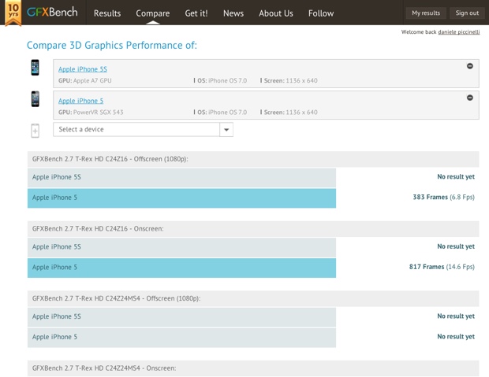Open the Select a device dropdown arrow
Screen dimensions: 489x377
226,130
